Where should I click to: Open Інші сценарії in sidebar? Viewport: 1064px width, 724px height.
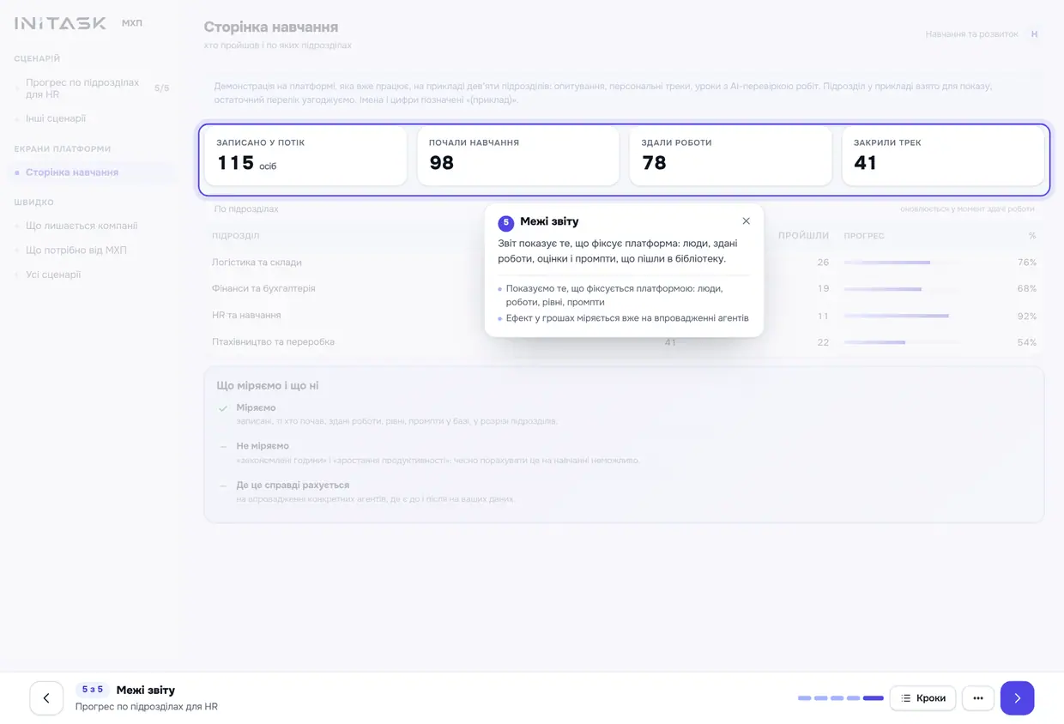pyautogui.click(x=56, y=118)
